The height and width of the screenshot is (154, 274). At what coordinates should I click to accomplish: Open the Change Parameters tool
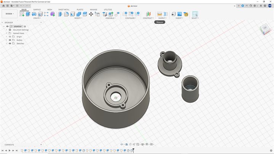click(97, 14)
